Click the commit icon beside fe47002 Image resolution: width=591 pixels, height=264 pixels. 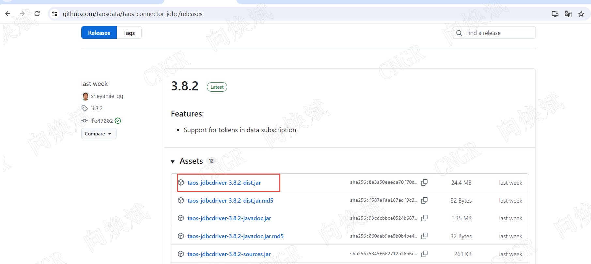pos(85,121)
